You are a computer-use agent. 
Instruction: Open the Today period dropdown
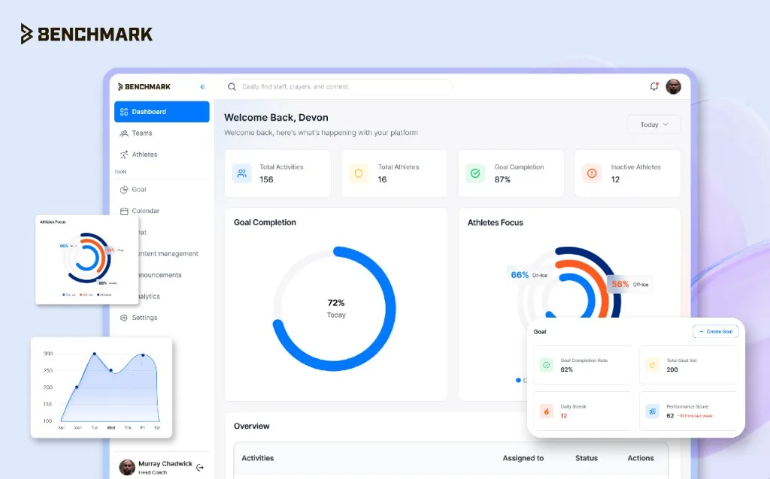tap(653, 125)
